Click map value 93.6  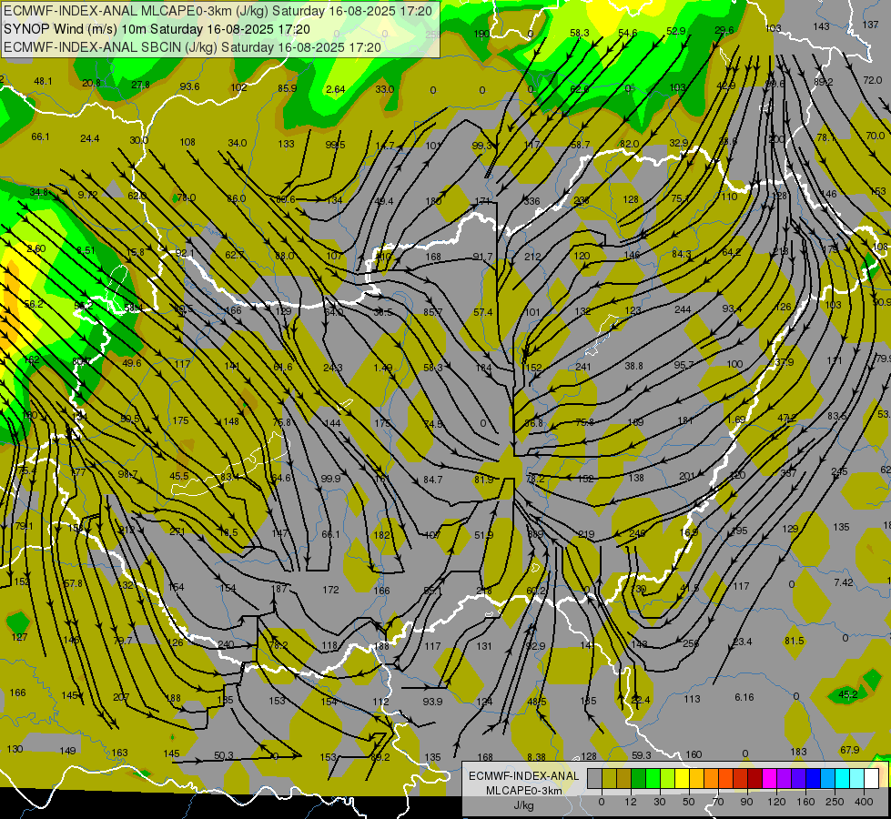[190, 86]
